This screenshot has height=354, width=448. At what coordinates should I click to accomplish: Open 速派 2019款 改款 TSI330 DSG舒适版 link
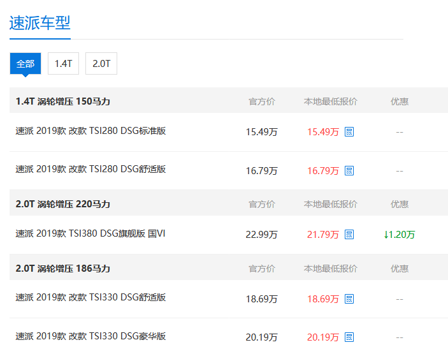click(90, 297)
